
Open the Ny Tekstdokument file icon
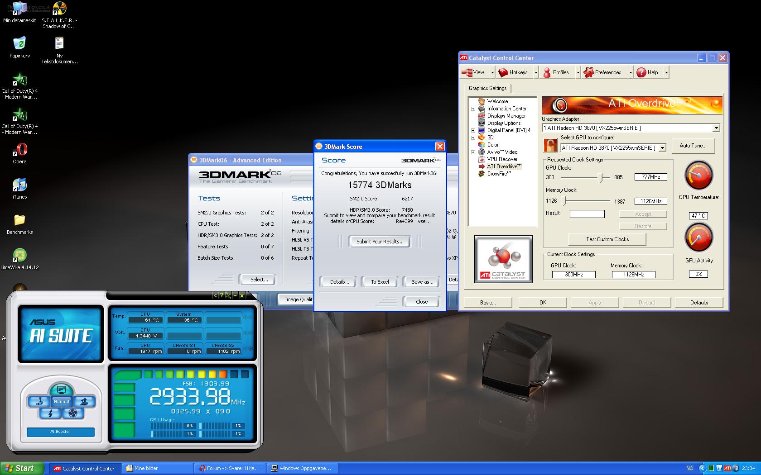click(x=59, y=50)
